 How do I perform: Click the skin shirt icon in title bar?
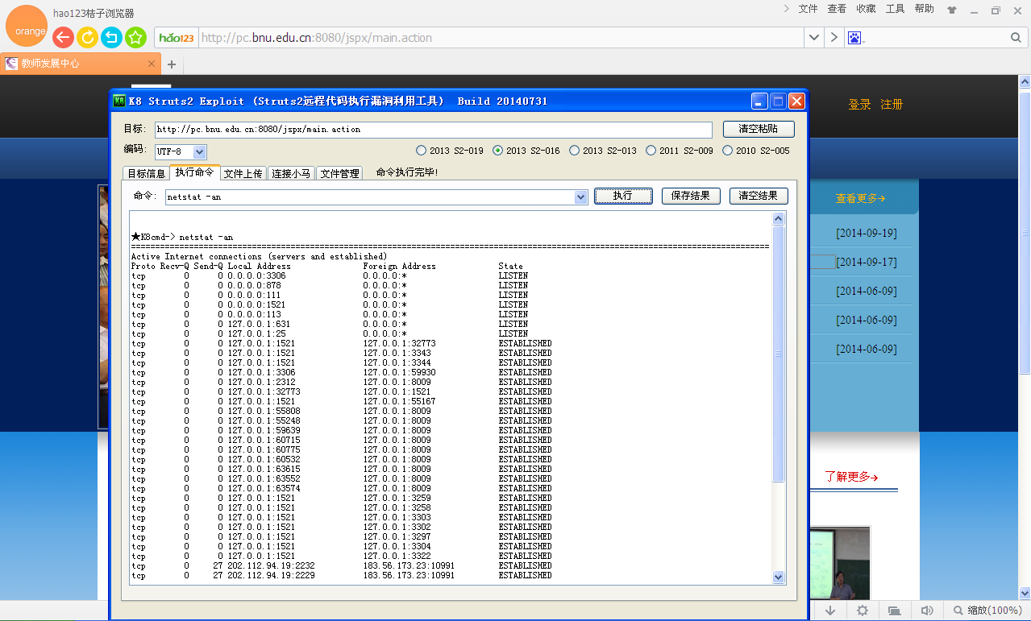(x=952, y=10)
